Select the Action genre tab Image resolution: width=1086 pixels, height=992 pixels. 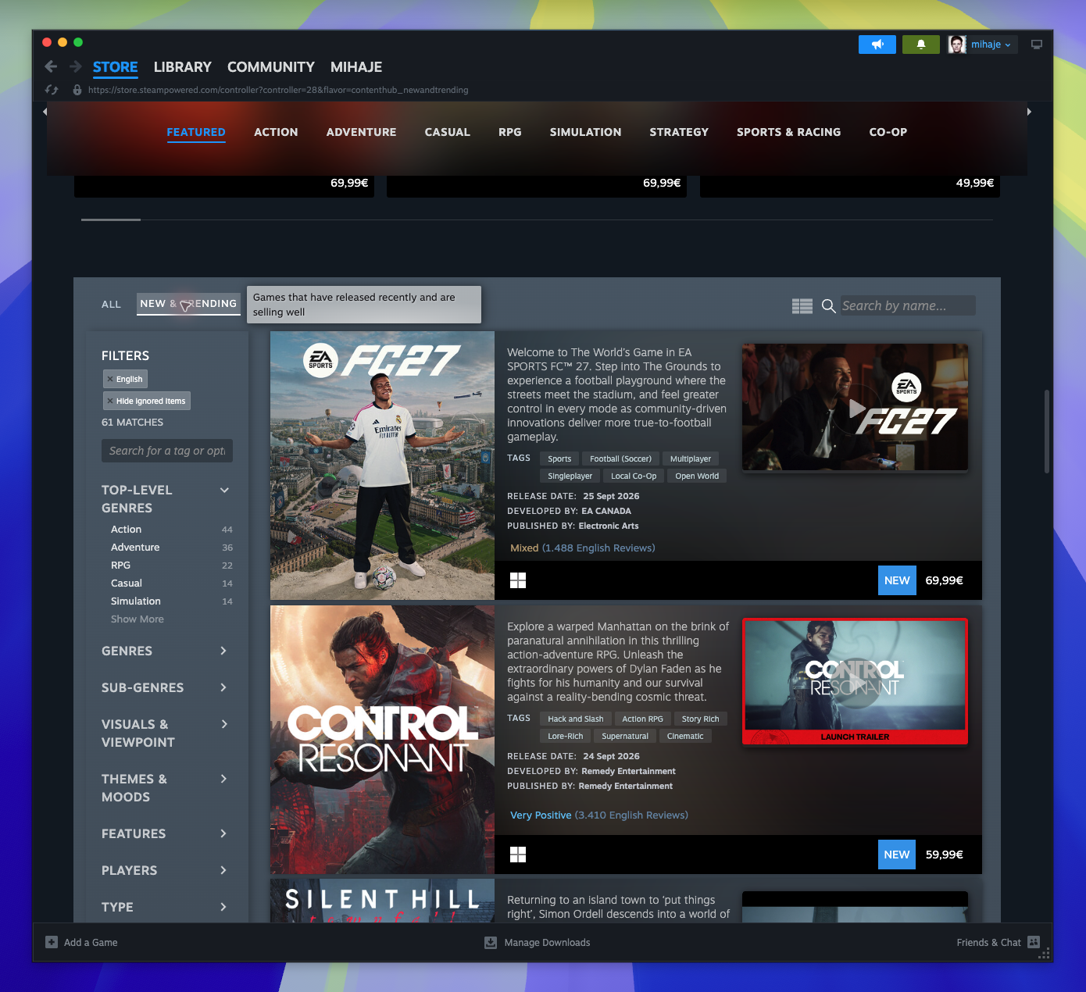click(x=276, y=132)
